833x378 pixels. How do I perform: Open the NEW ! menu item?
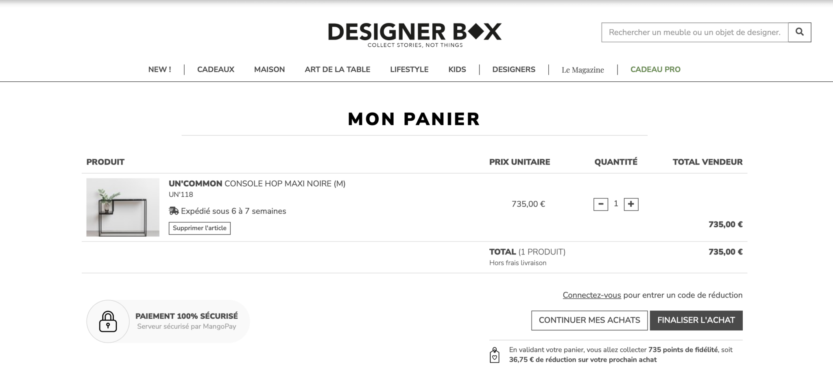(159, 70)
